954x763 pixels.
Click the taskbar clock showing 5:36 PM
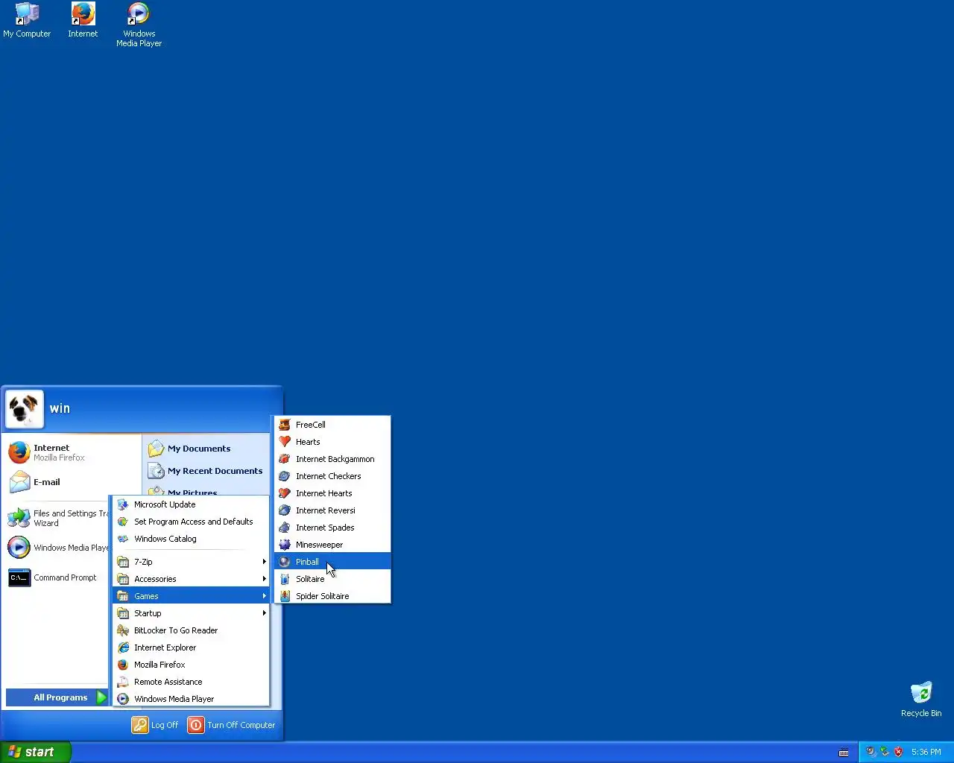pyautogui.click(x=926, y=752)
